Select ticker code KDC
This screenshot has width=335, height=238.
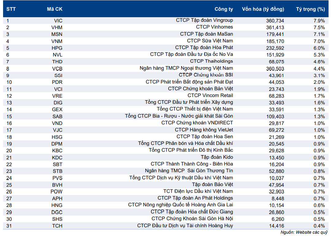coord(57,158)
